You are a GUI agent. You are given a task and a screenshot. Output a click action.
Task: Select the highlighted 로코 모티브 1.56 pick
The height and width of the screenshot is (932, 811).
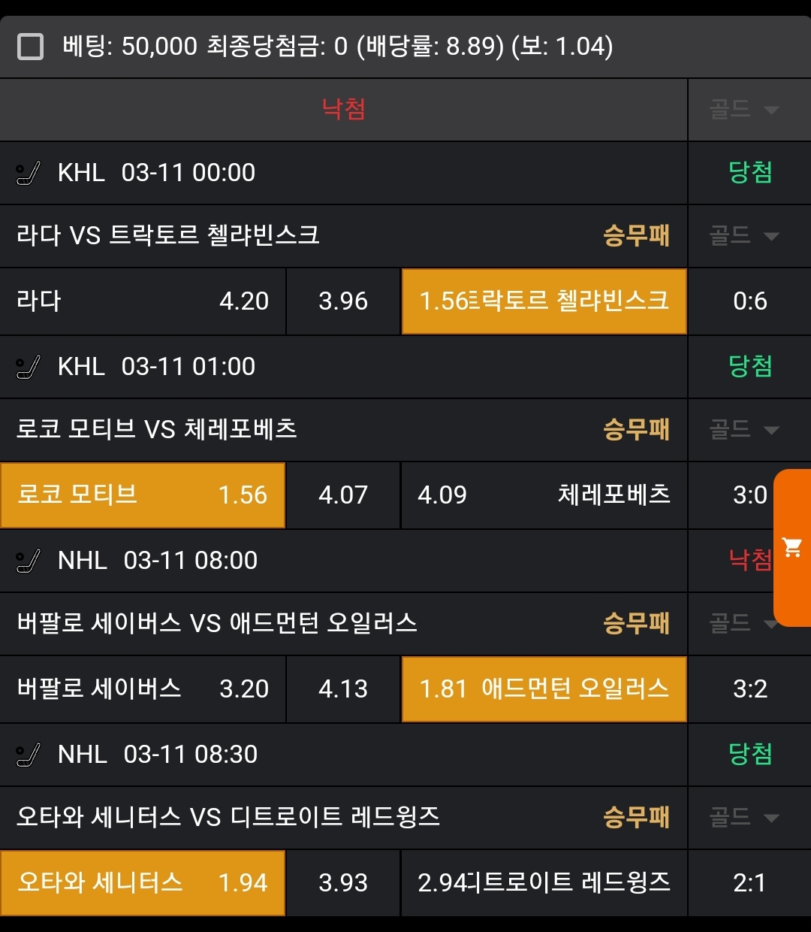click(x=143, y=495)
